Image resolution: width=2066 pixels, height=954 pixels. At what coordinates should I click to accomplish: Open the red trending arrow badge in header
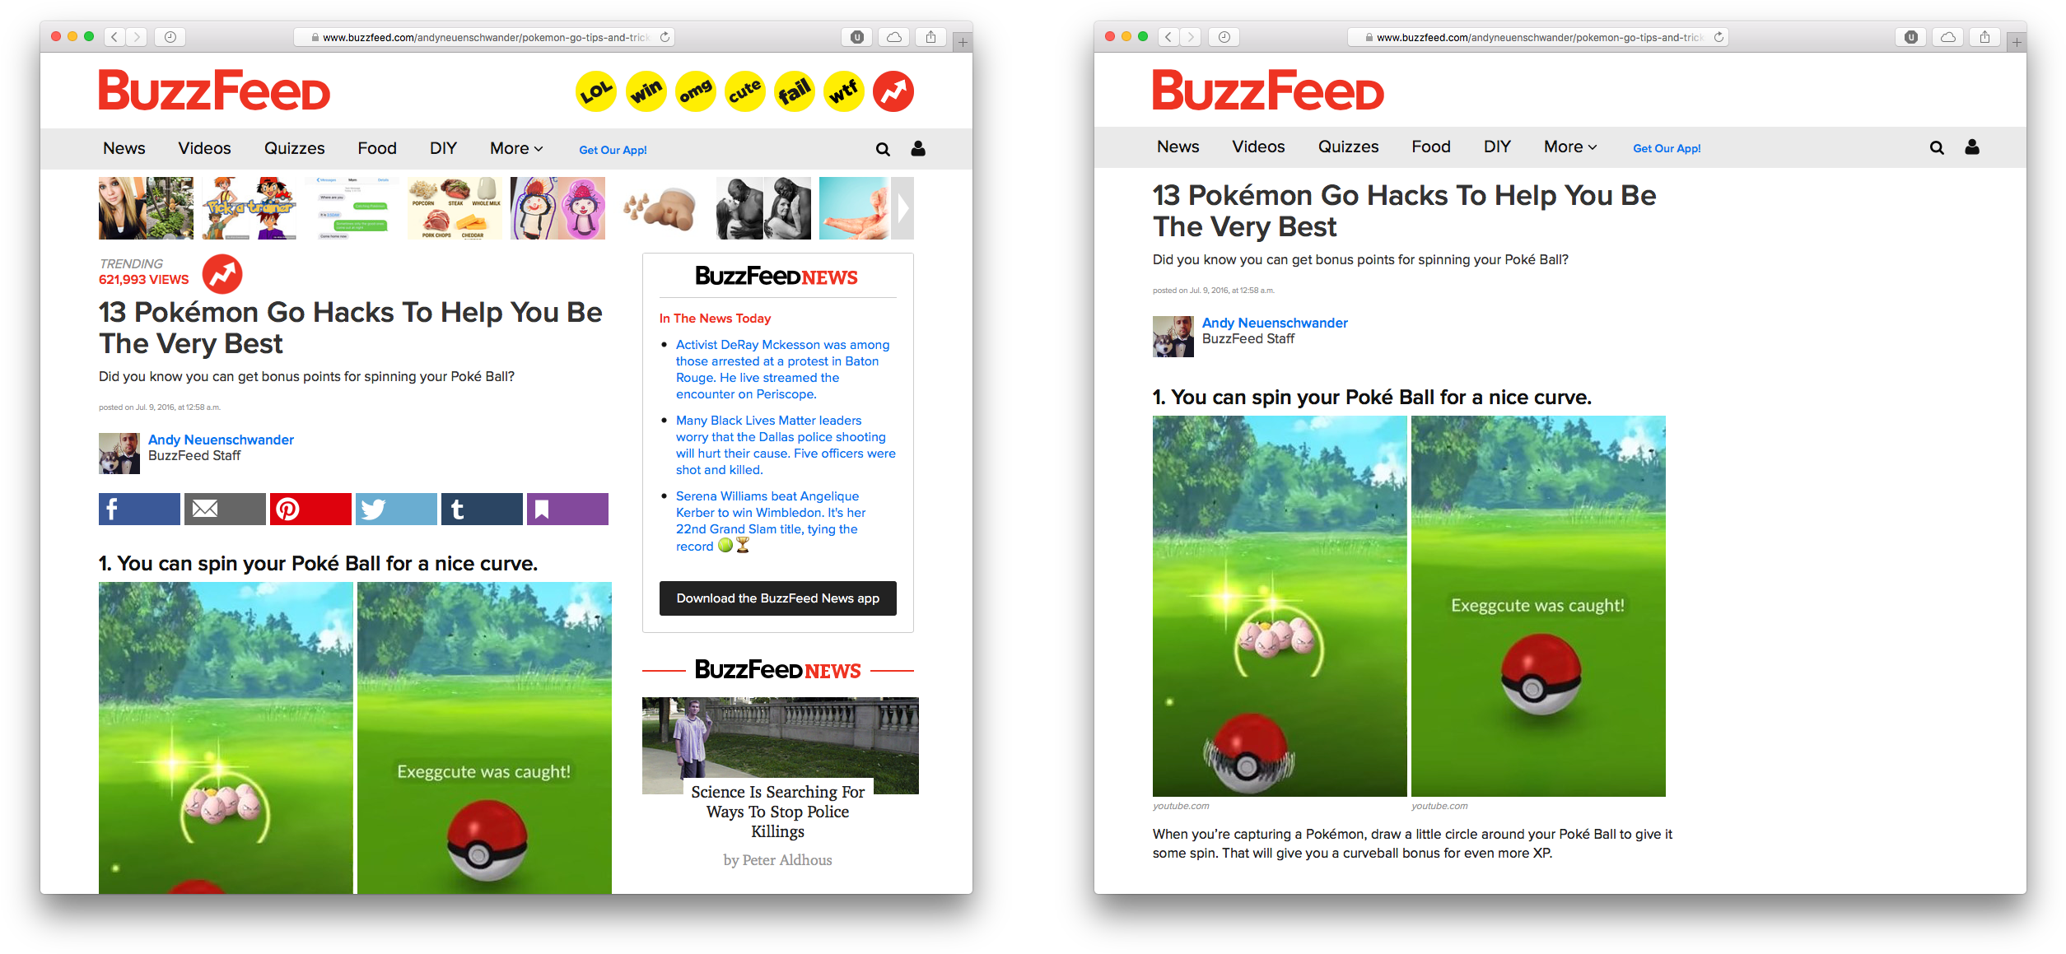(x=893, y=91)
